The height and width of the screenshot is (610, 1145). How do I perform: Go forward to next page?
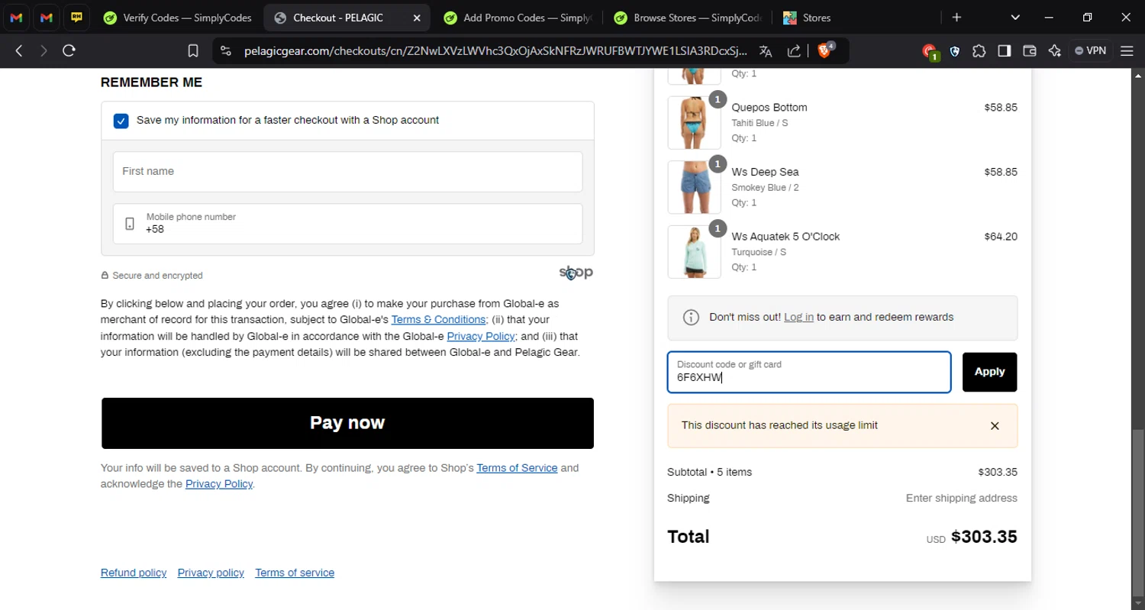pyautogui.click(x=44, y=51)
